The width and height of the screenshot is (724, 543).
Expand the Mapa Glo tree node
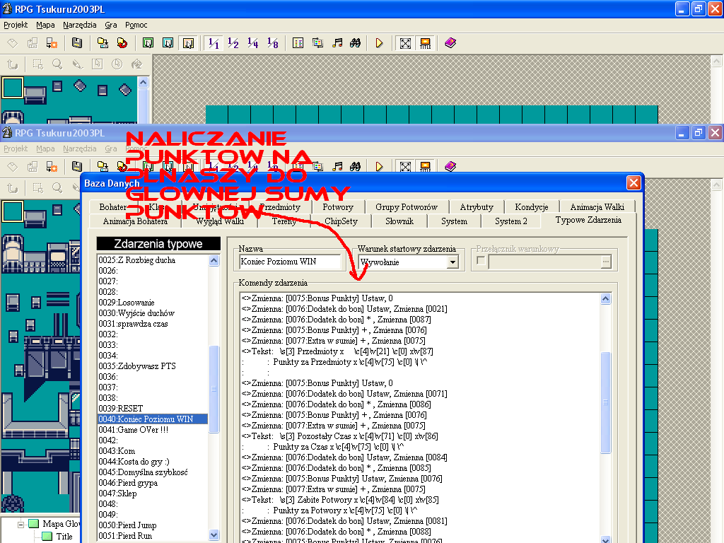click(x=21, y=525)
